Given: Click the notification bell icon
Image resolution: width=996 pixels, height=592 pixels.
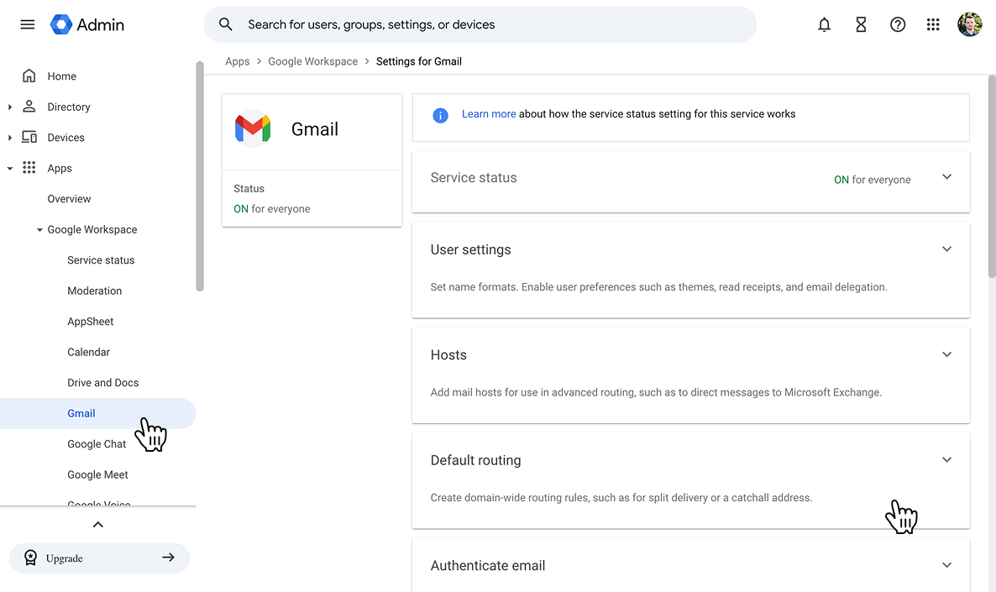Looking at the screenshot, I should point(824,24).
